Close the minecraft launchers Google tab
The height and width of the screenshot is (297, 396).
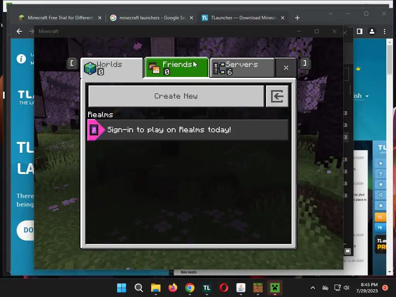click(191, 18)
